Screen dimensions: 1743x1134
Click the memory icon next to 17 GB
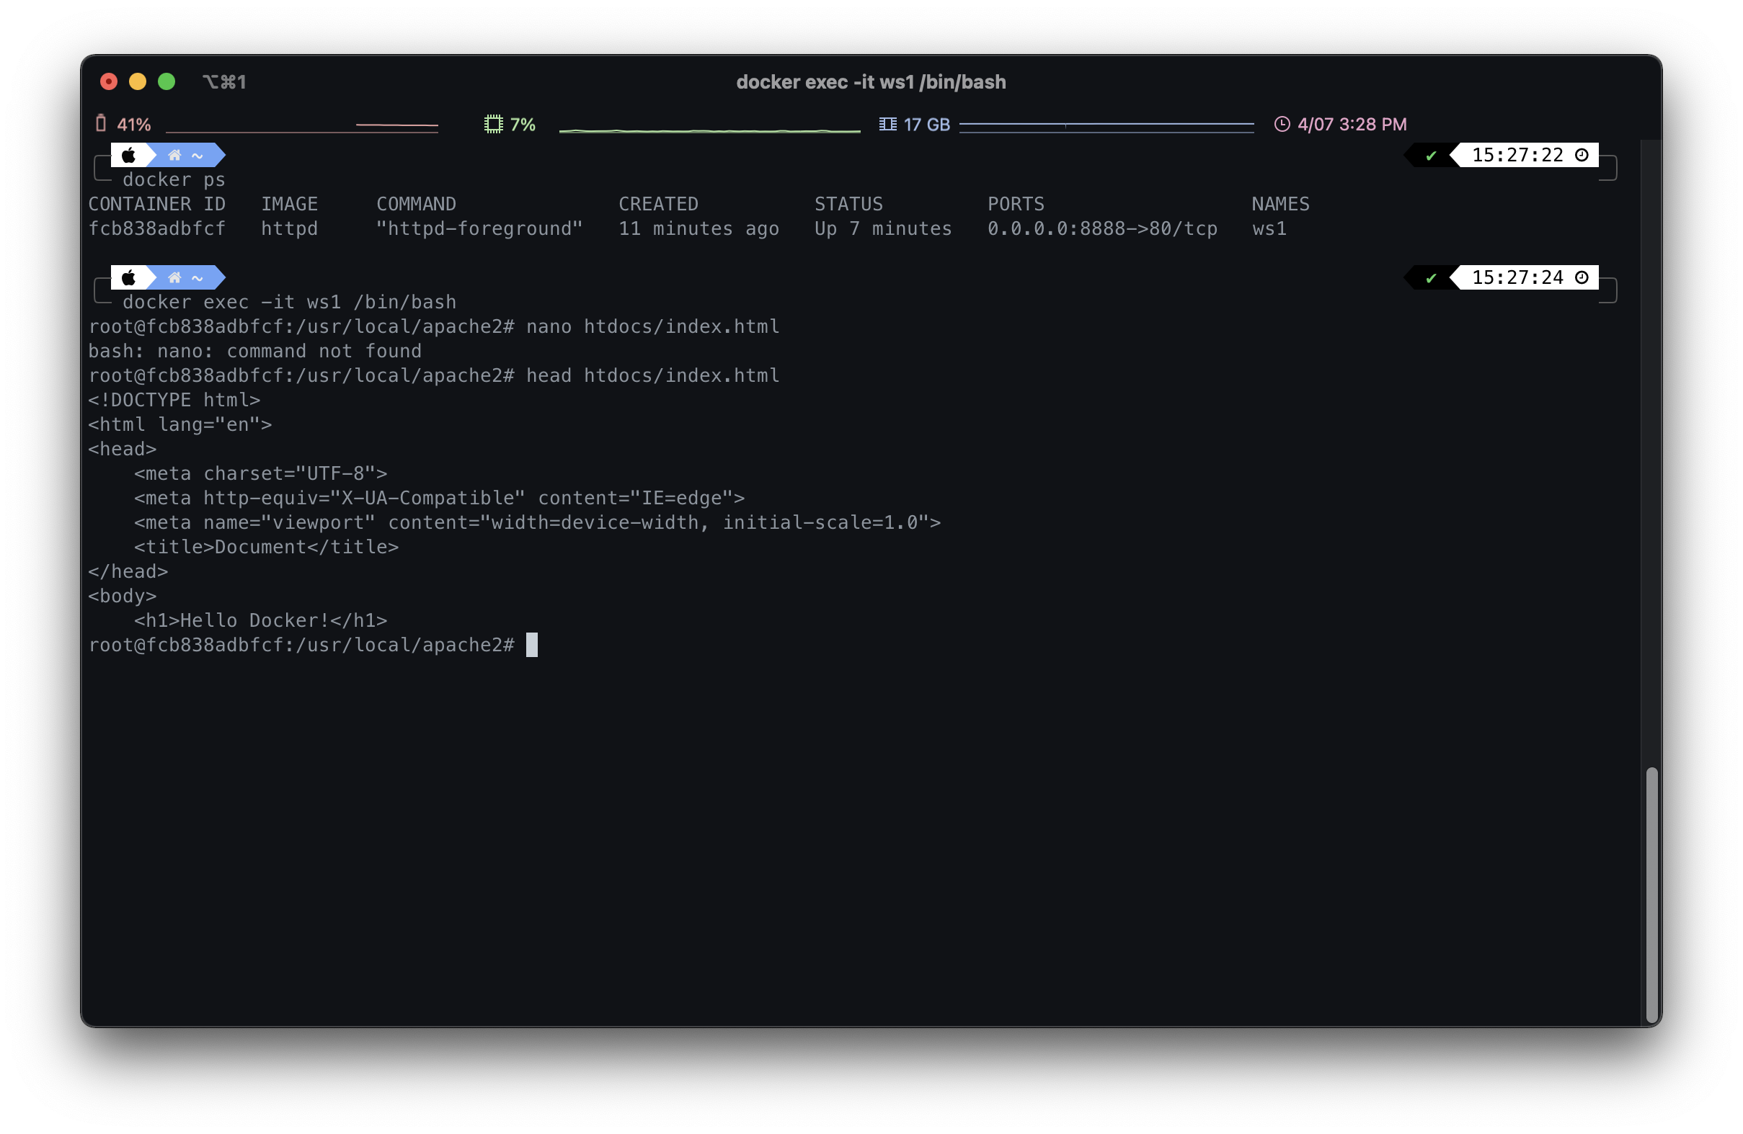pos(887,125)
